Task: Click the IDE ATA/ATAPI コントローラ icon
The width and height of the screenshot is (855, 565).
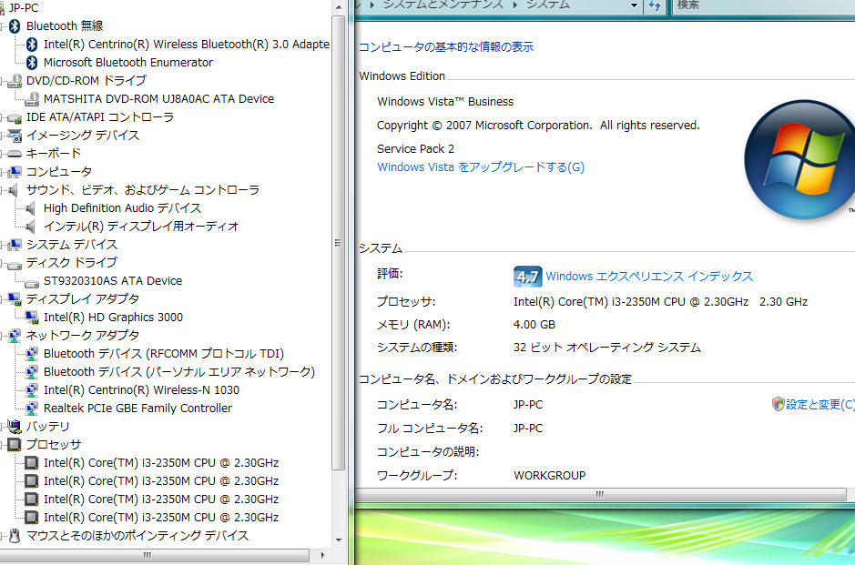Action: (15, 117)
